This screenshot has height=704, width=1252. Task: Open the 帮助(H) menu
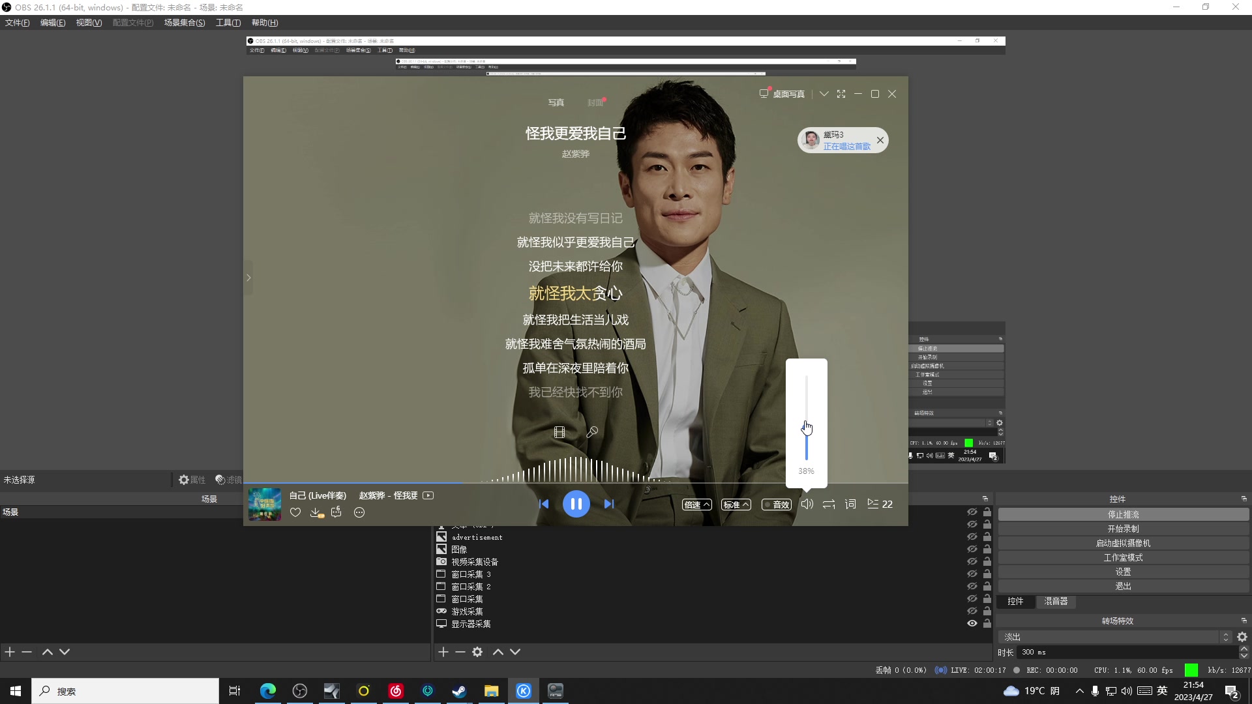coord(265,23)
